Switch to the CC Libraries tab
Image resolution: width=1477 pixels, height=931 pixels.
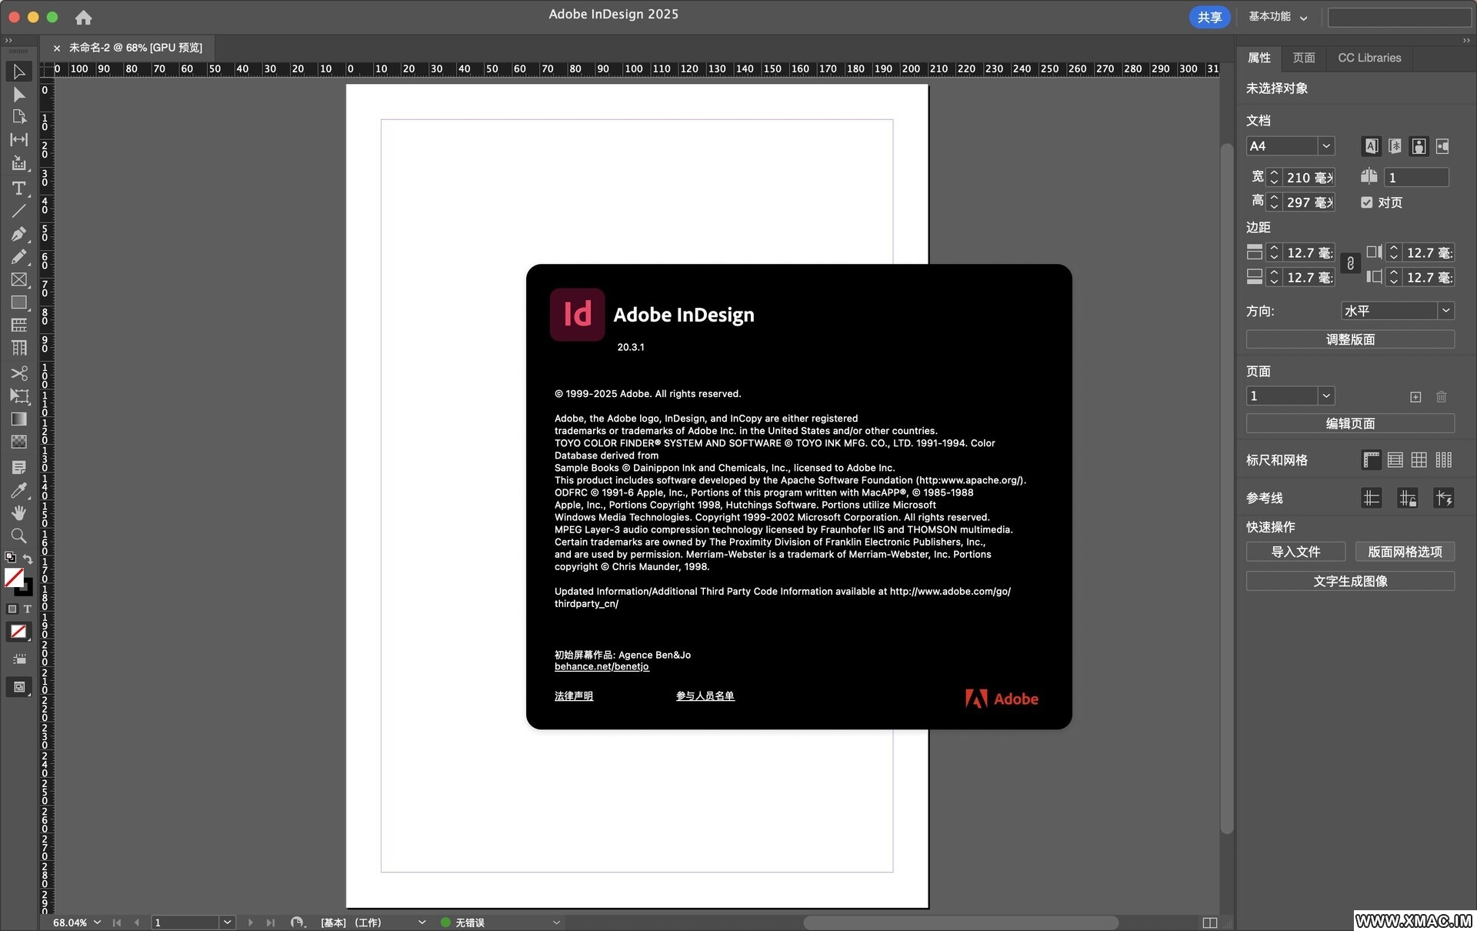click(1369, 58)
